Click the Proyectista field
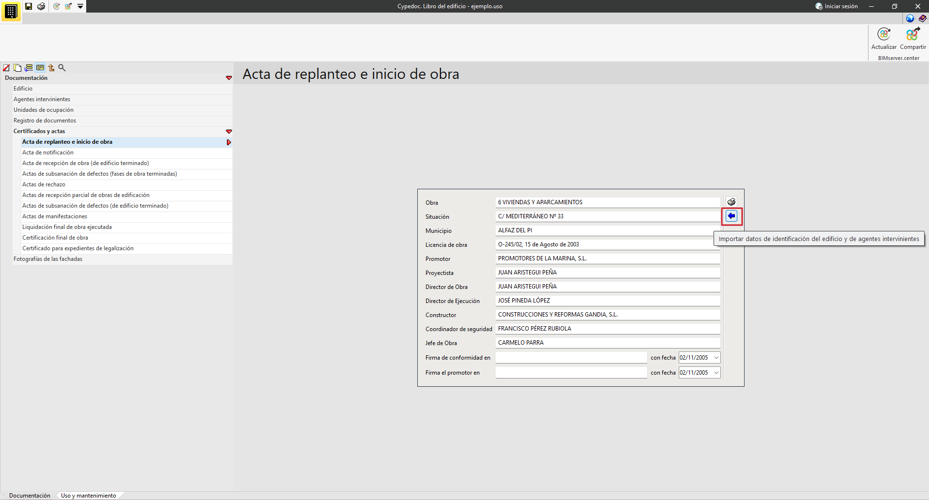Screen dimensions: 929x500 pyautogui.click(x=608, y=273)
